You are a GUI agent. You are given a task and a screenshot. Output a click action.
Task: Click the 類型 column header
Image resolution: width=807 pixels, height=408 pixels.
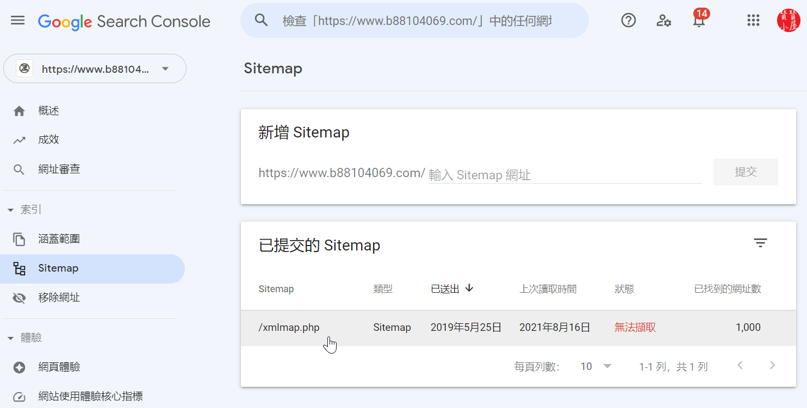[383, 289]
